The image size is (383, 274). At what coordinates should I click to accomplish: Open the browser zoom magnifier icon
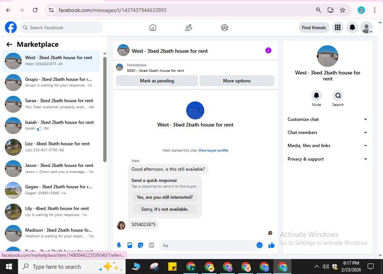point(318,10)
